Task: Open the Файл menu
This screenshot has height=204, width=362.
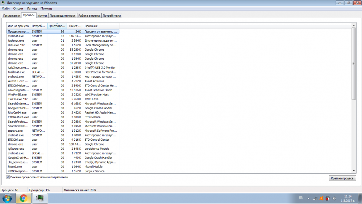Action: (x=6, y=9)
